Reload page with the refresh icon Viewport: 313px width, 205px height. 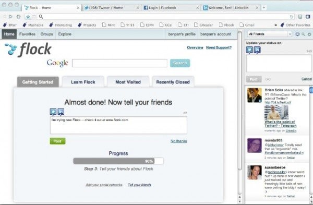tap(292, 17)
